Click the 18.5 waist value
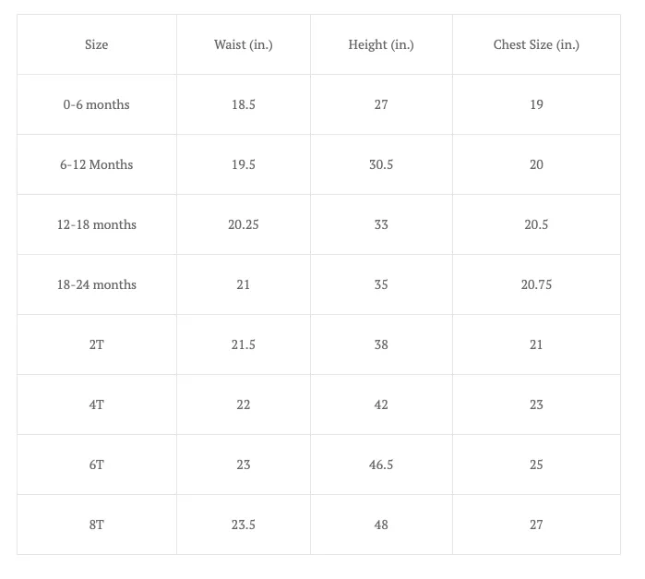This screenshot has height=579, width=645. click(243, 104)
